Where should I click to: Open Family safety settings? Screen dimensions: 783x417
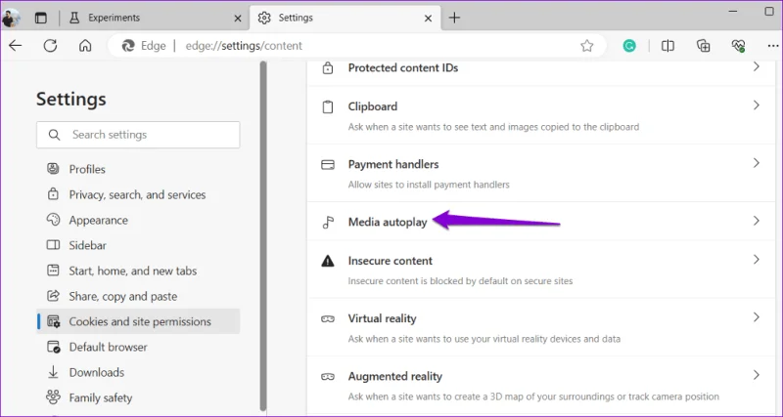coord(138,398)
